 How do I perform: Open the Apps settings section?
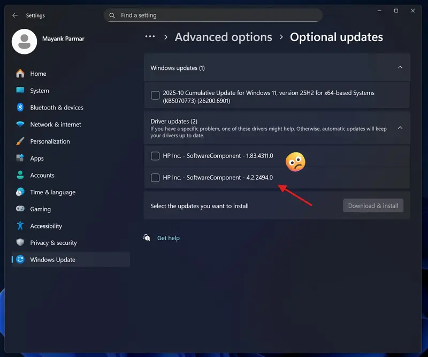(x=36, y=158)
